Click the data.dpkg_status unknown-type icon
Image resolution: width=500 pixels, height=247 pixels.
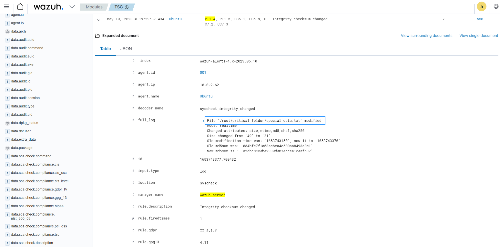click(7, 123)
